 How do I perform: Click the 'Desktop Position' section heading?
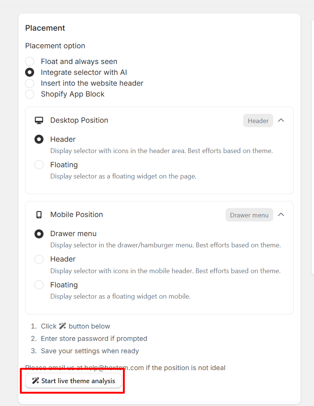79,120
